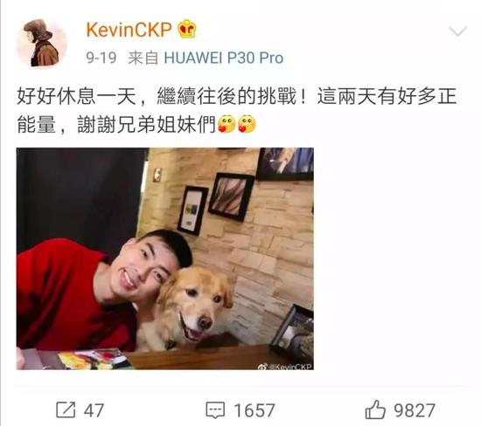The height and width of the screenshot is (426, 481).
Task: Click the KevinCKP username
Action: tap(129, 30)
